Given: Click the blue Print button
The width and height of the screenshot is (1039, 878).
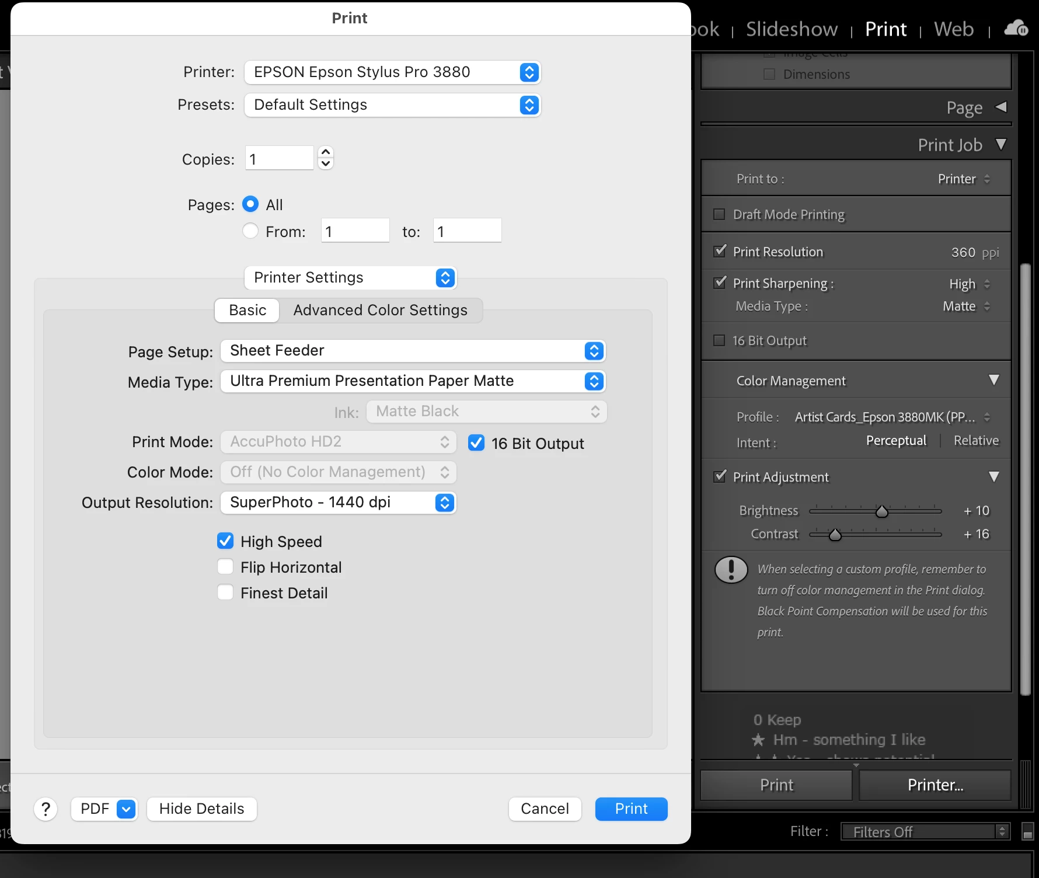Looking at the screenshot, I should [x=632, y=809].
